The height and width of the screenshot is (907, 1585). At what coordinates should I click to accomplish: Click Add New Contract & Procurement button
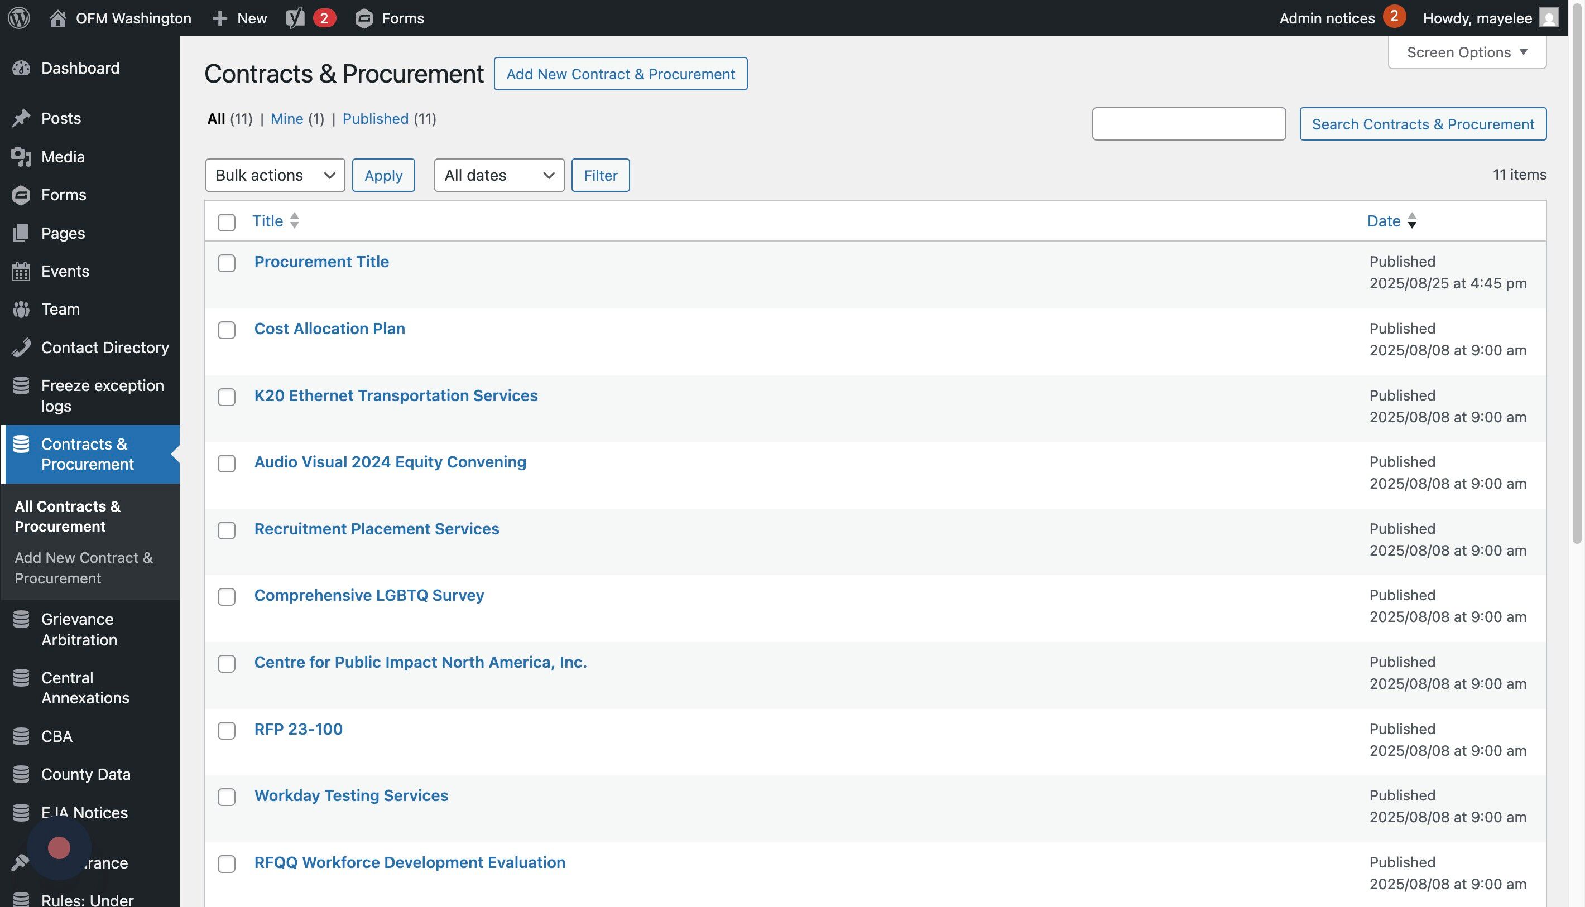[x=620, y=74]
